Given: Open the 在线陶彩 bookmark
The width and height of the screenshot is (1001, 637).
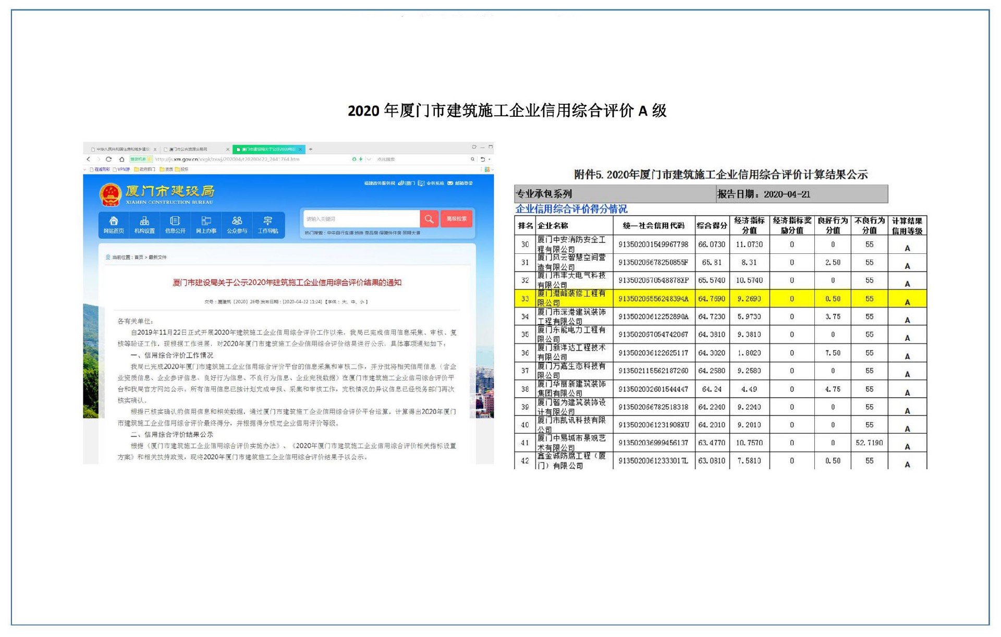Looking at the screenshot, I should click(100, 169).
